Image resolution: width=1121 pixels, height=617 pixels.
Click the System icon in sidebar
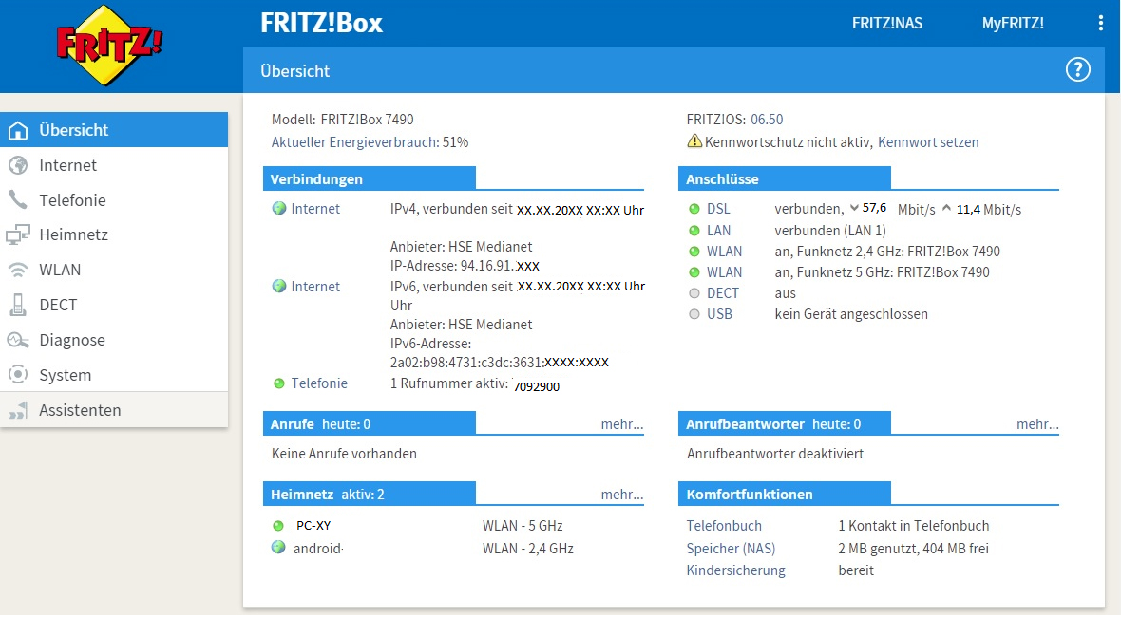point(18,375)
